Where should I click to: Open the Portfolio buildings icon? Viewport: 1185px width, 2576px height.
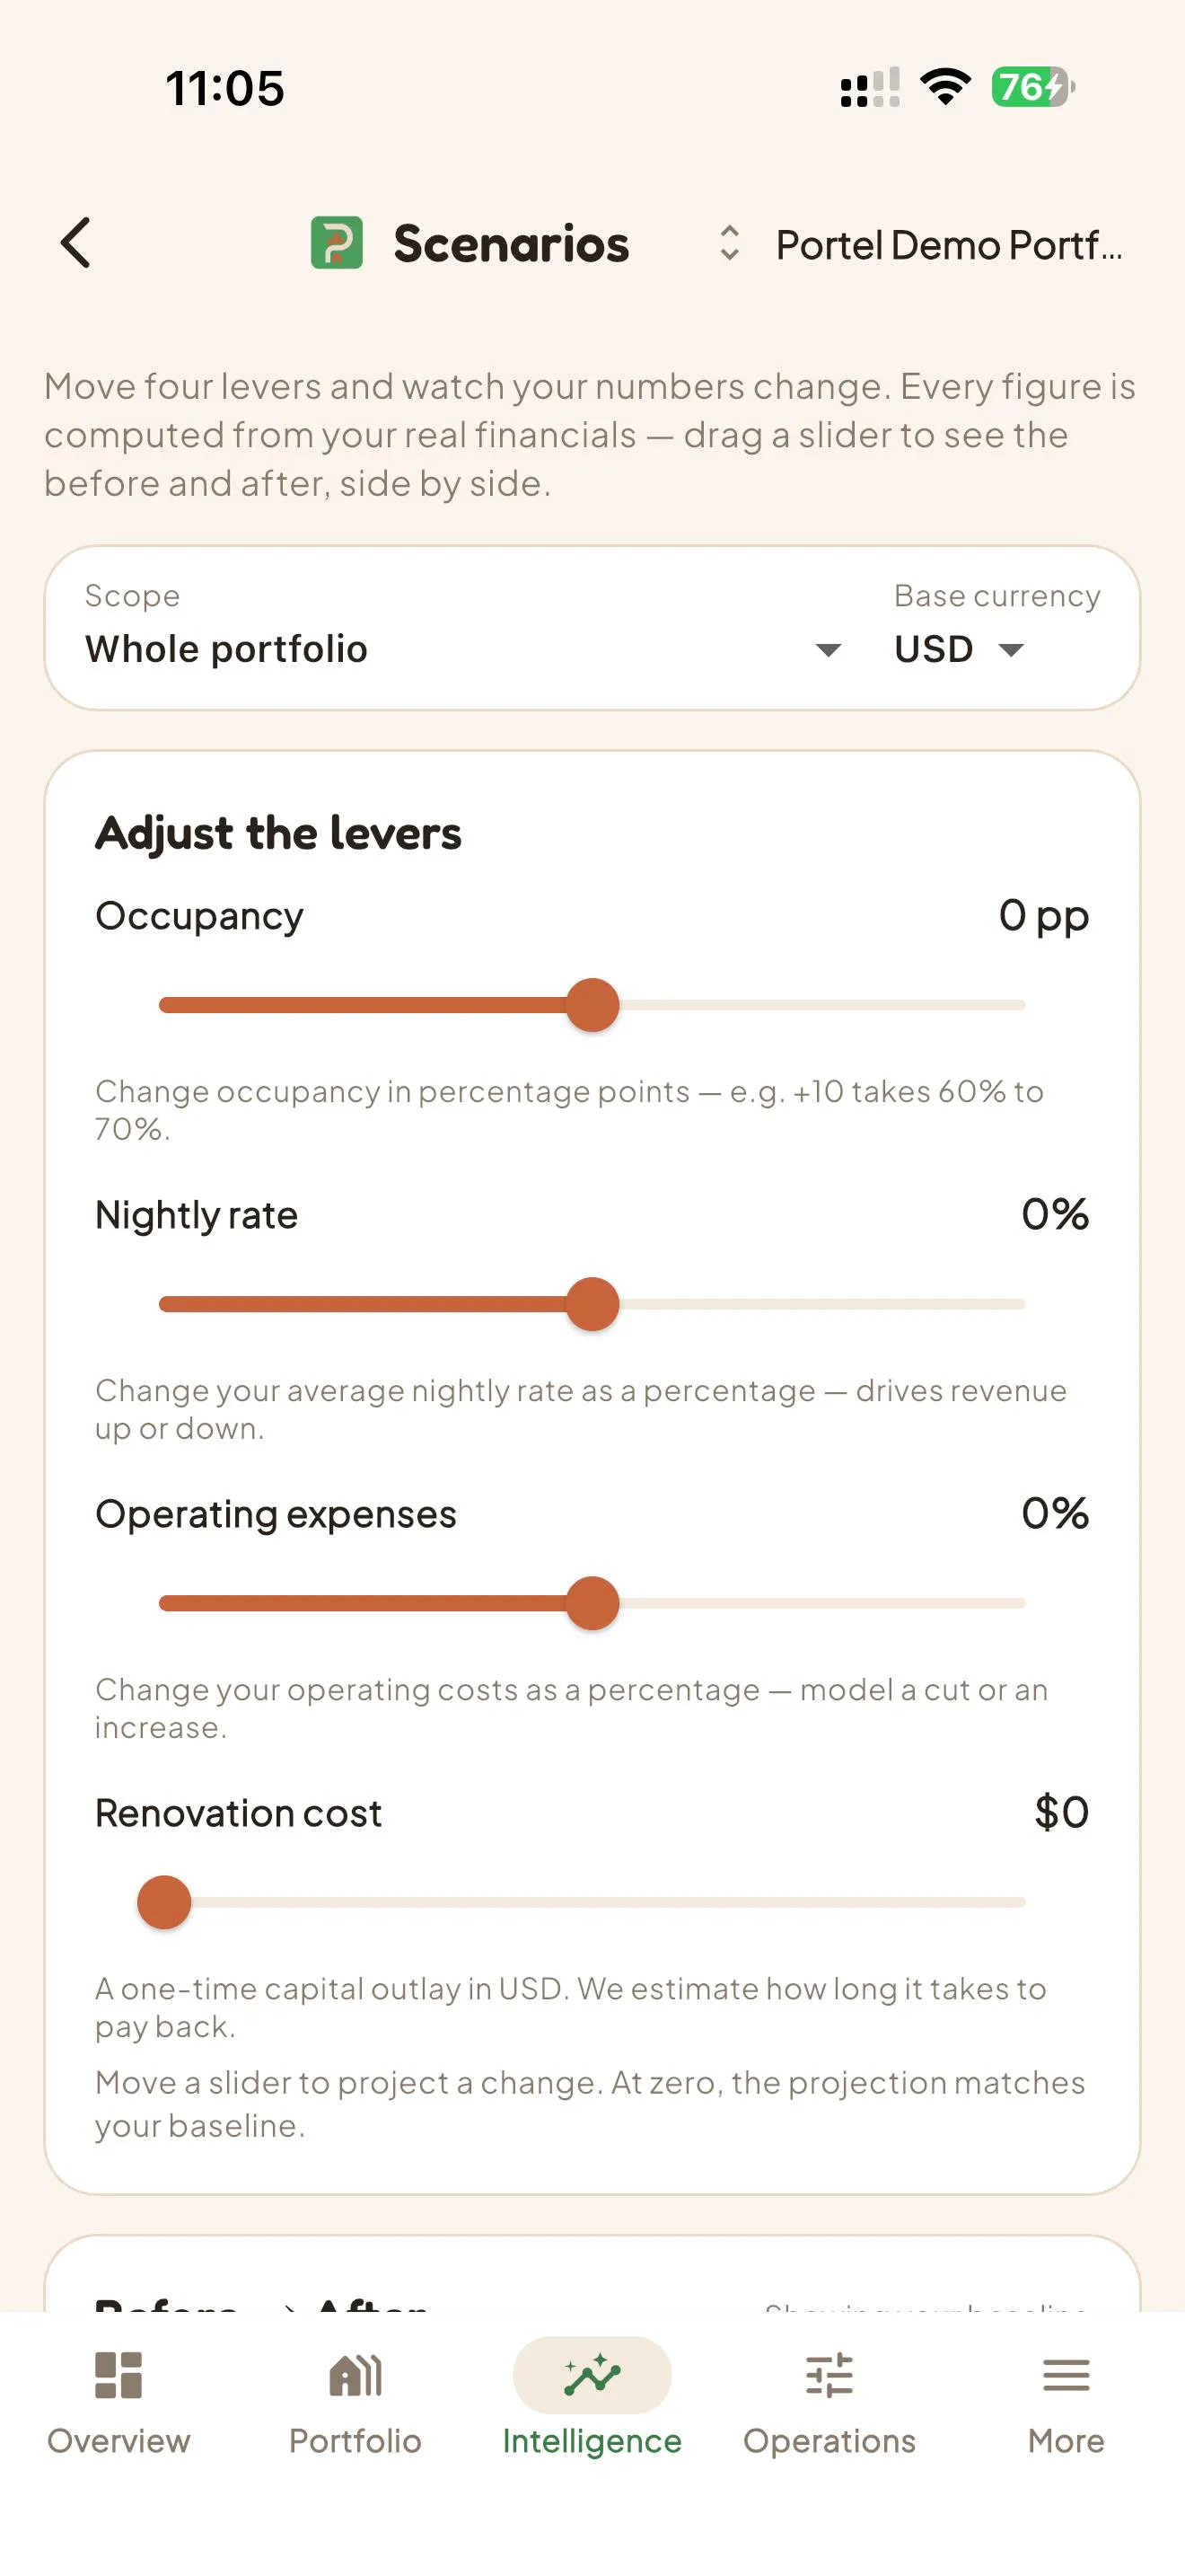[x=355, y=2374]
